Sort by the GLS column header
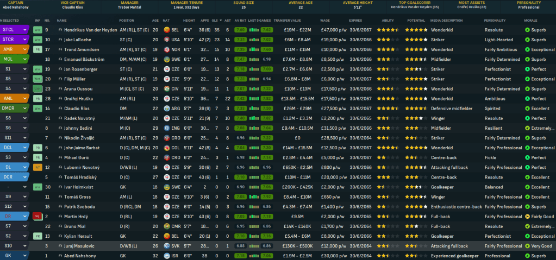Viewport: 556px width, 260px height. (x=215, y=20)
